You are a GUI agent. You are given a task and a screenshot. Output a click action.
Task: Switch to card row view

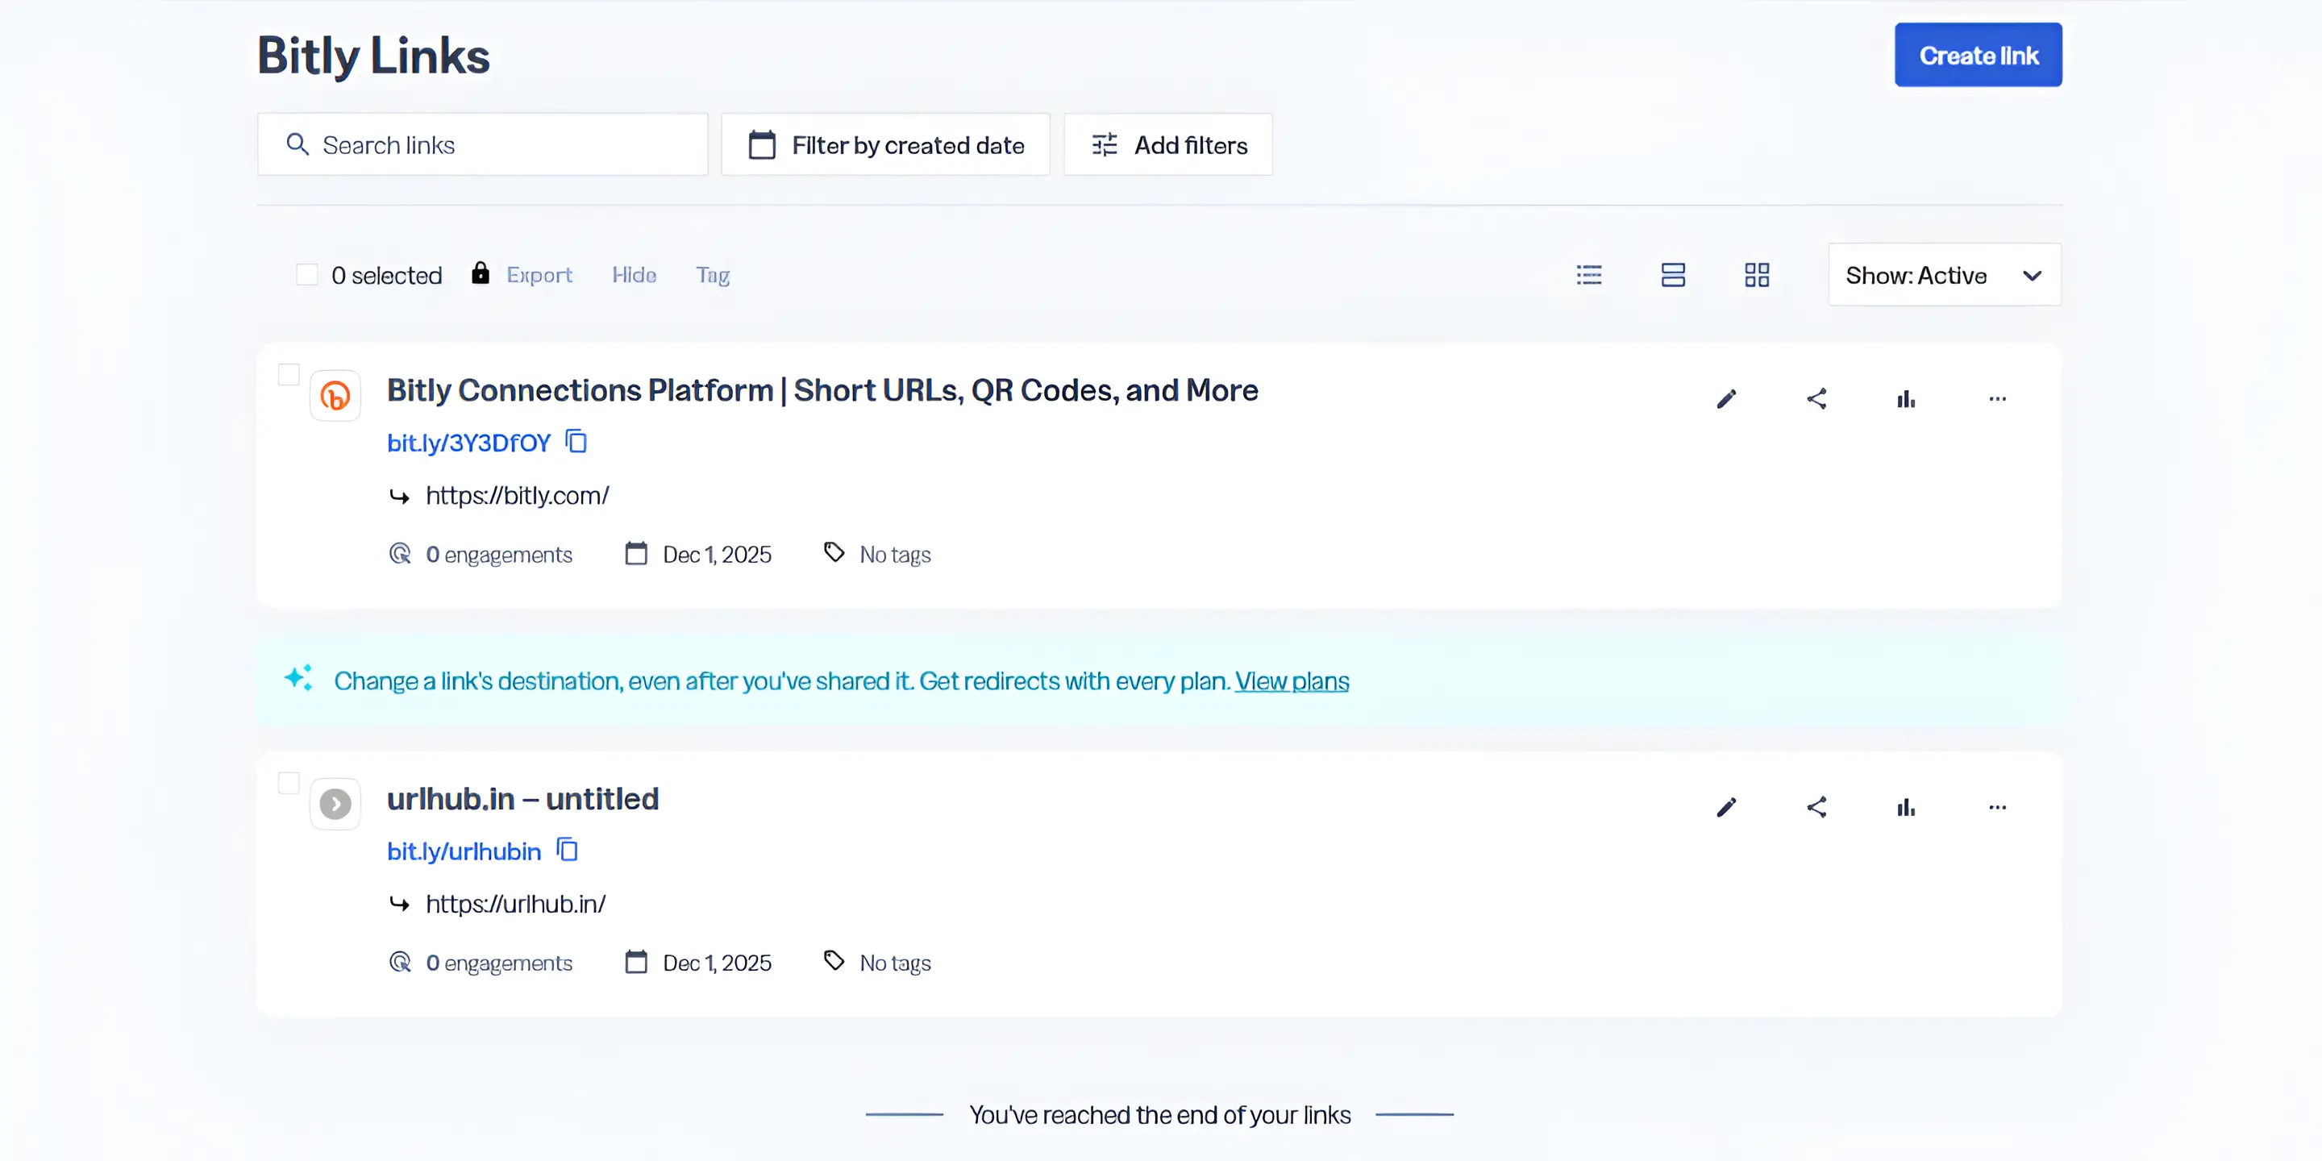click(x=1673, y=275)
